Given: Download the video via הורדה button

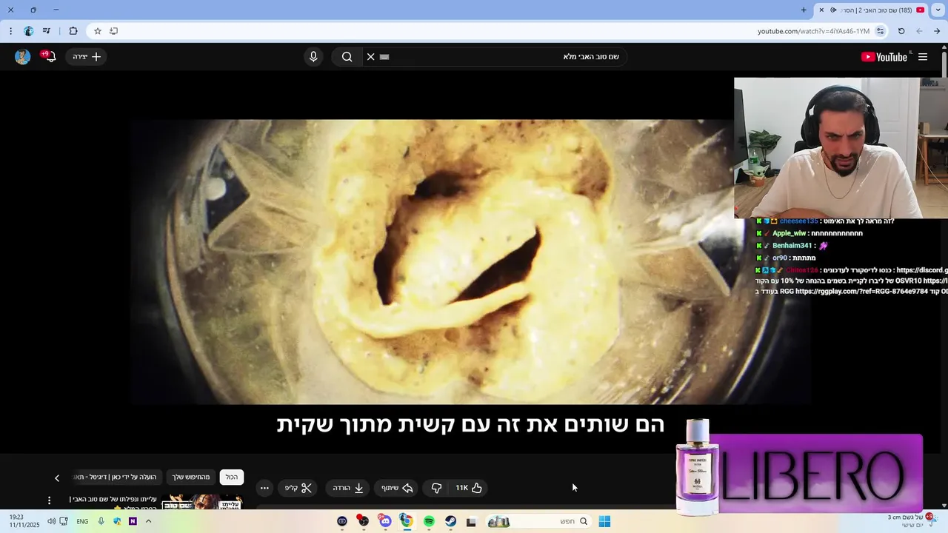Looking at the screenshot, I should click(x=348, y=488).
